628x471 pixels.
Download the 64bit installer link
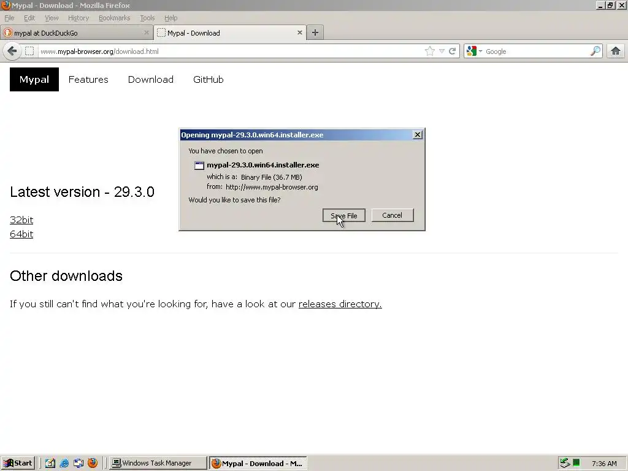[21, 234]
